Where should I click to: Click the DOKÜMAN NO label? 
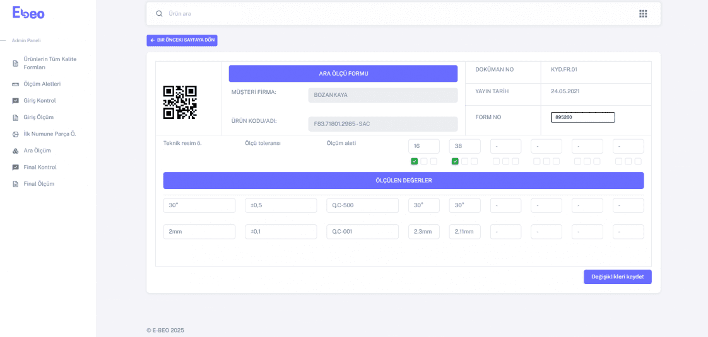pyautogui.click(x=495, y=70)
